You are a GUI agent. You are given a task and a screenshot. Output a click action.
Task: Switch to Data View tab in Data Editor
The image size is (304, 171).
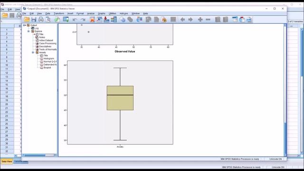click(7, 161)
